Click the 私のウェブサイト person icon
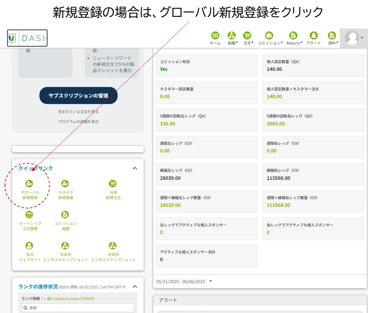 click(29, 246)
